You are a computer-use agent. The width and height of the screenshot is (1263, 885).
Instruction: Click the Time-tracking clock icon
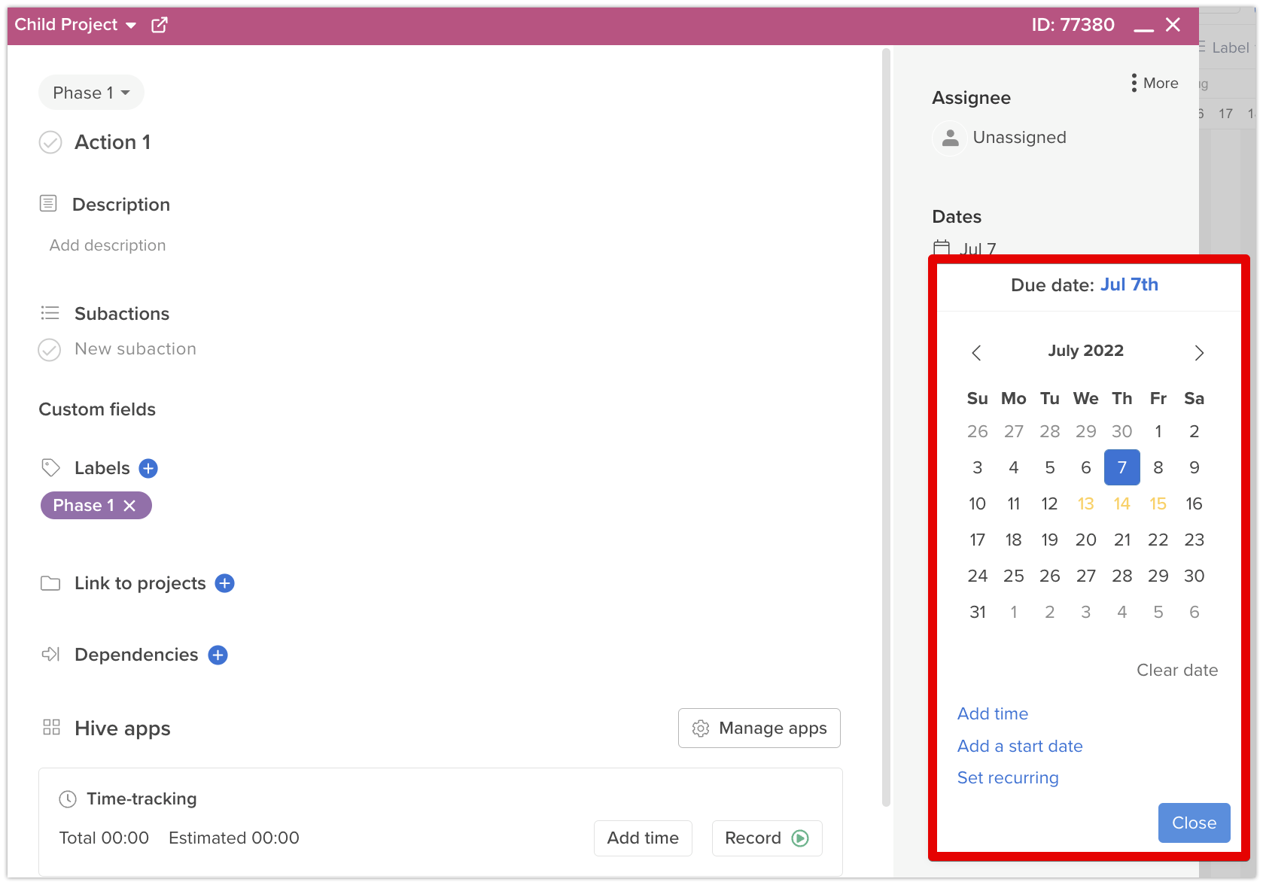pos(68,799)
